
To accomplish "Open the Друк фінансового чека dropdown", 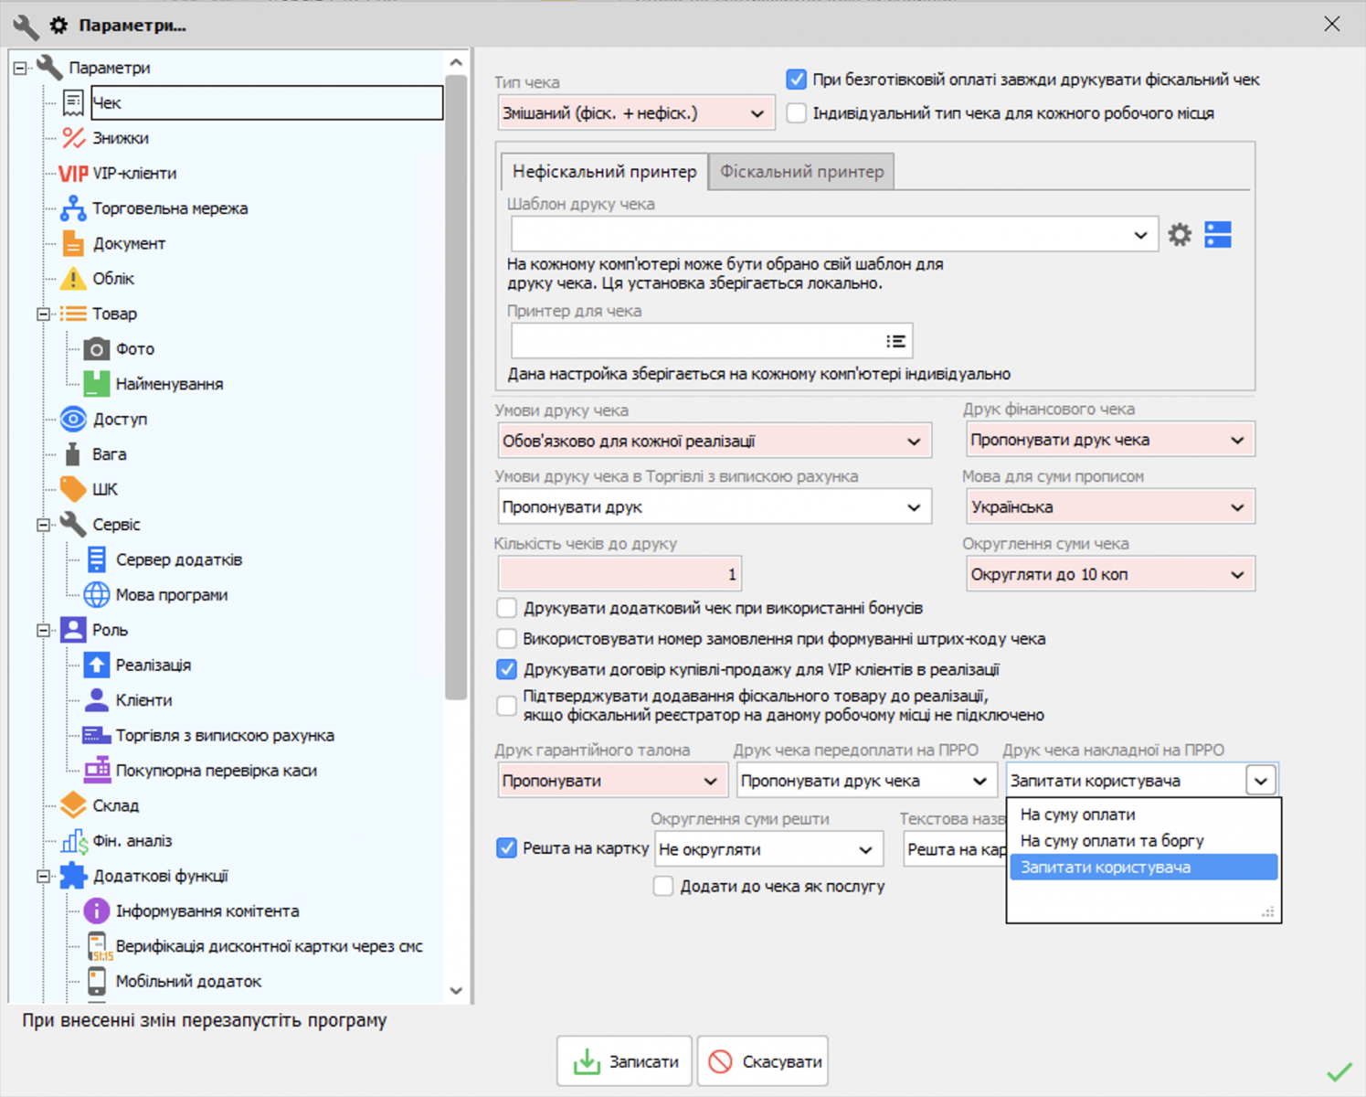I will [1110, 441].
